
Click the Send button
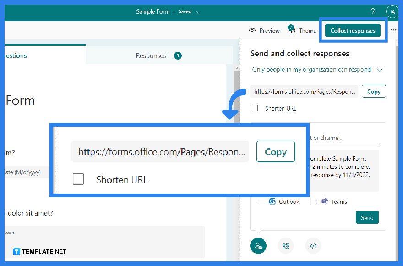tap(367, 217)
